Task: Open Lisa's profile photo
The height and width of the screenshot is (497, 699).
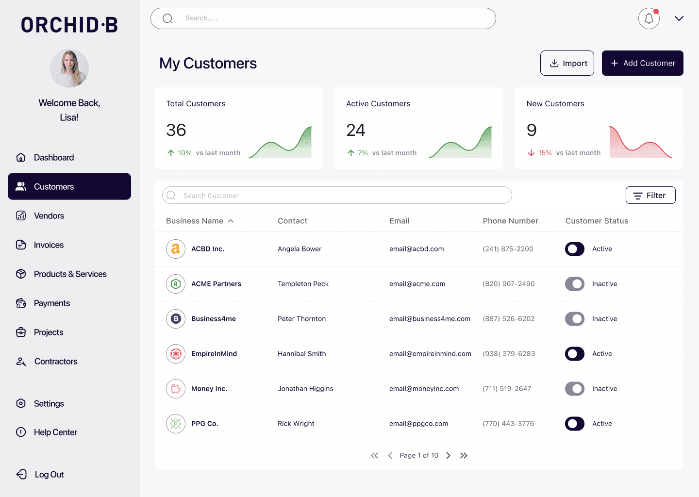Action: coord(69,68)
